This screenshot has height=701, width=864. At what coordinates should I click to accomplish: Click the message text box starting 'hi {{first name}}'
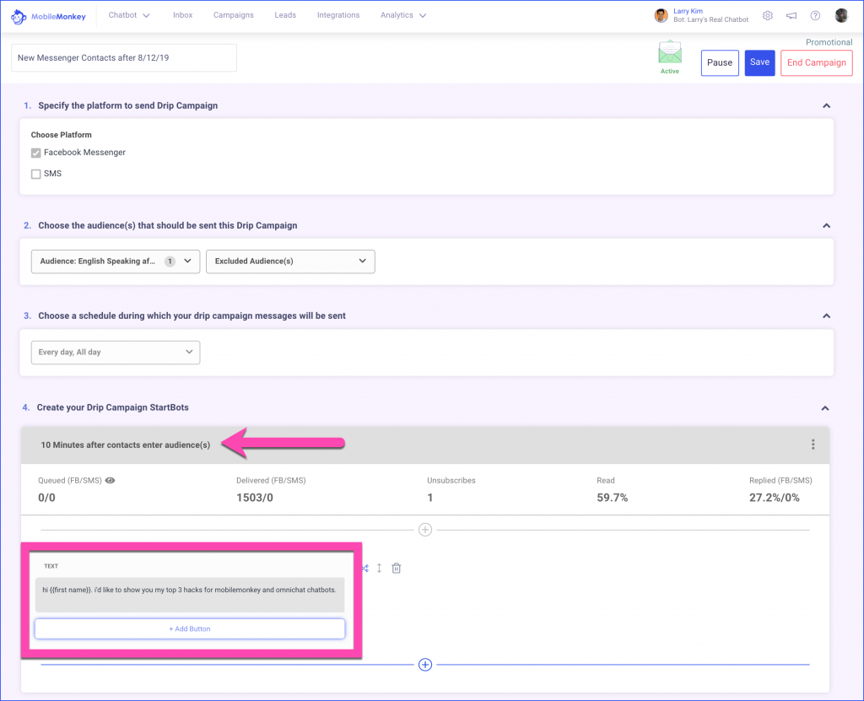190,595
